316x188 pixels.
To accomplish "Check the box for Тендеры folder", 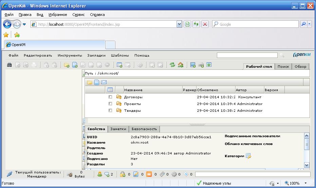I will [x=110, y=110].
